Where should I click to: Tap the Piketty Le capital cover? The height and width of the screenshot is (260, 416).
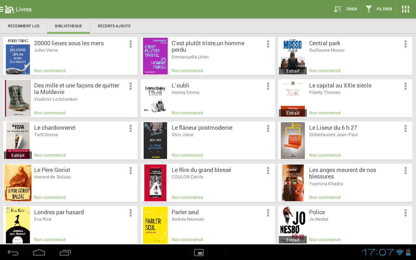click(293, 98)
